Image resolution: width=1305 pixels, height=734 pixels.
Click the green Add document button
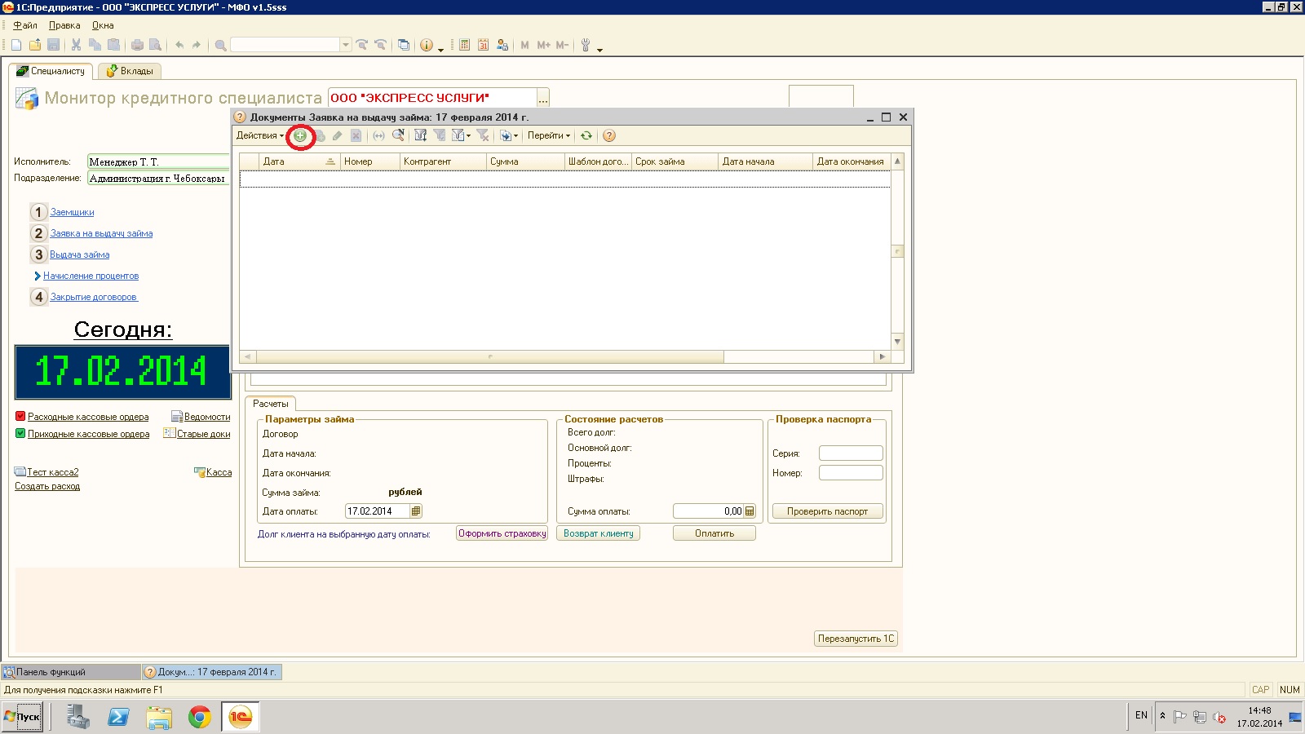[300, 136]
